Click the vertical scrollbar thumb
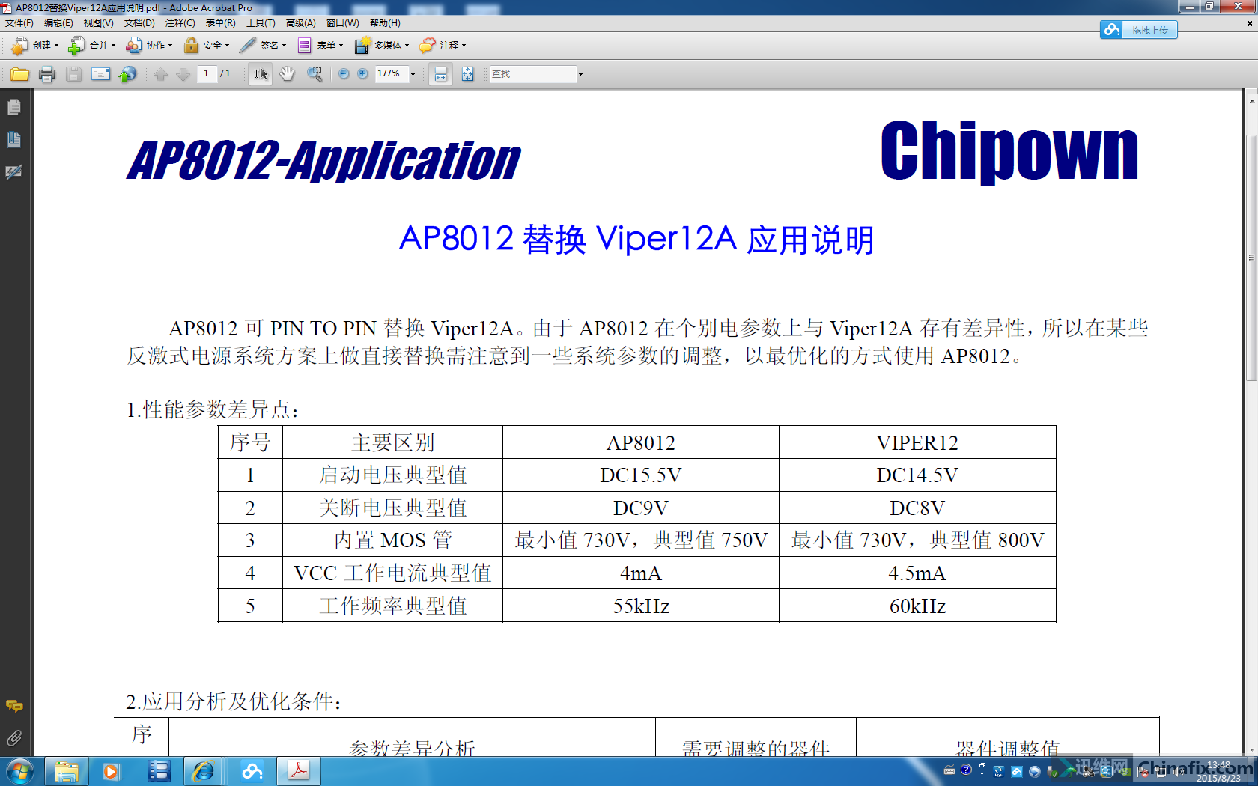This screenshot has height=786, width=1258. click(1251, 258)
